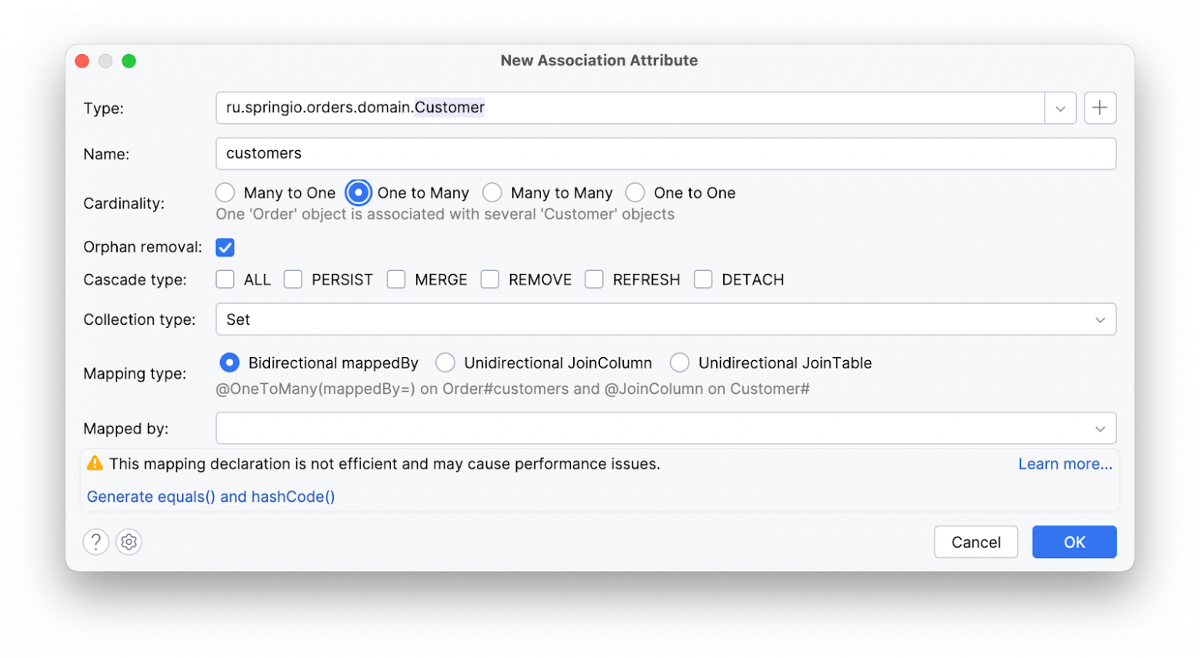Tick the REMOVE cascade checkbox

pyautogui.click(x=490, y=279)
